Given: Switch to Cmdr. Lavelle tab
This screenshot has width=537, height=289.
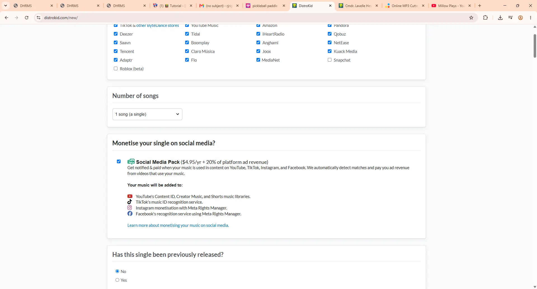Looking at the screenshot, I should tap(358, 6).
